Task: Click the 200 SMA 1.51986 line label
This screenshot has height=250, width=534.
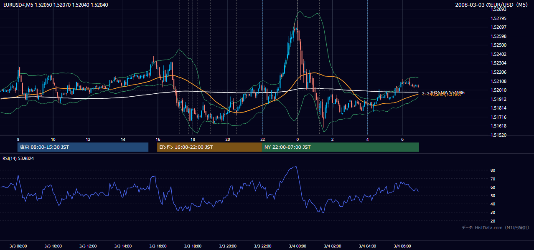Action: [444, 92]
